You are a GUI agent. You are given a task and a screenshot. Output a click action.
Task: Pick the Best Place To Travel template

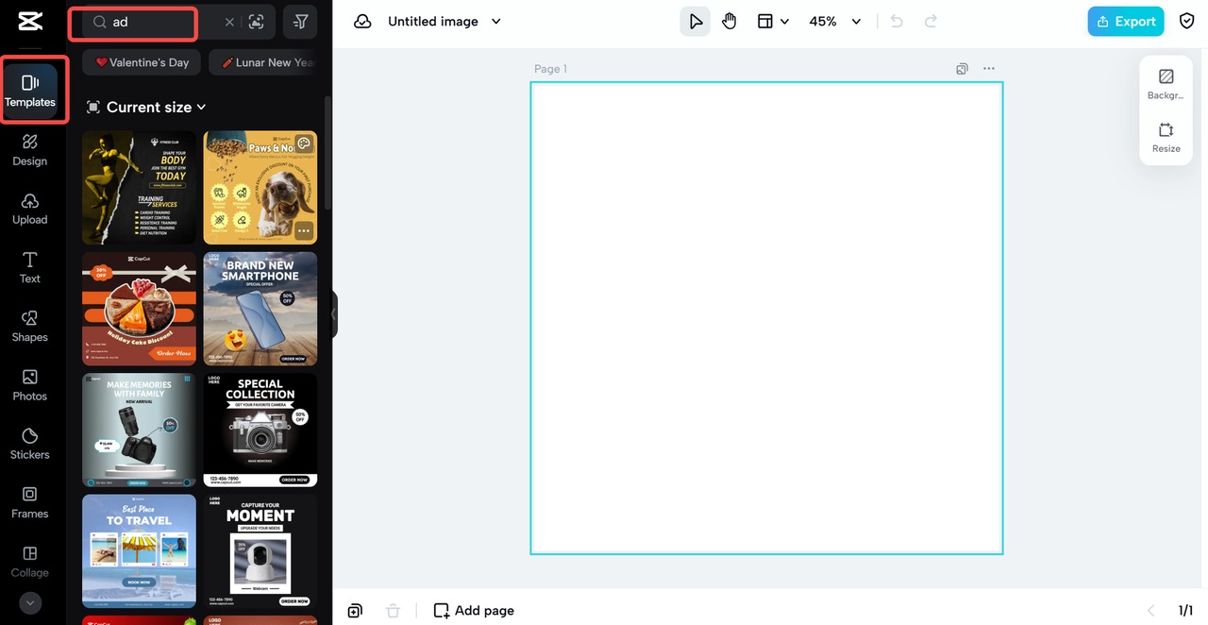click(x=139, y=551)
